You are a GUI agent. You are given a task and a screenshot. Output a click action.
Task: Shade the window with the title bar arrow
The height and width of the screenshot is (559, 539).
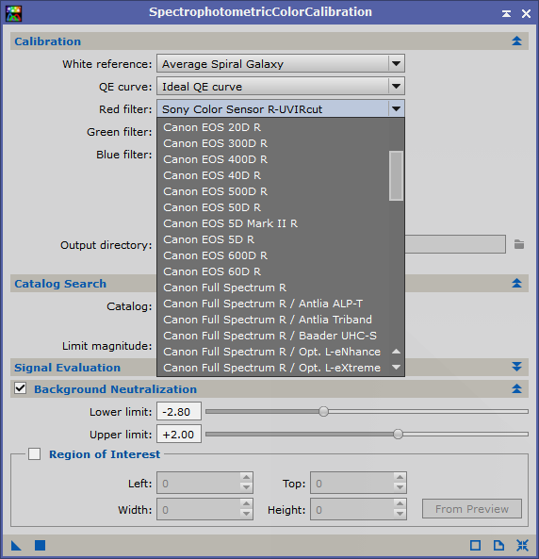506,13
